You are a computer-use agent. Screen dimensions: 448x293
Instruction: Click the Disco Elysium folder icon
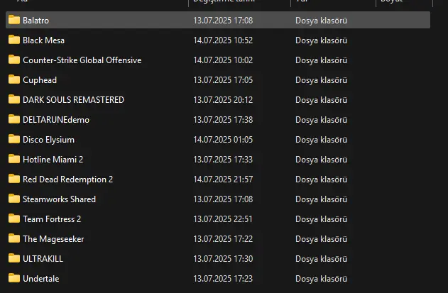point(14,139)
